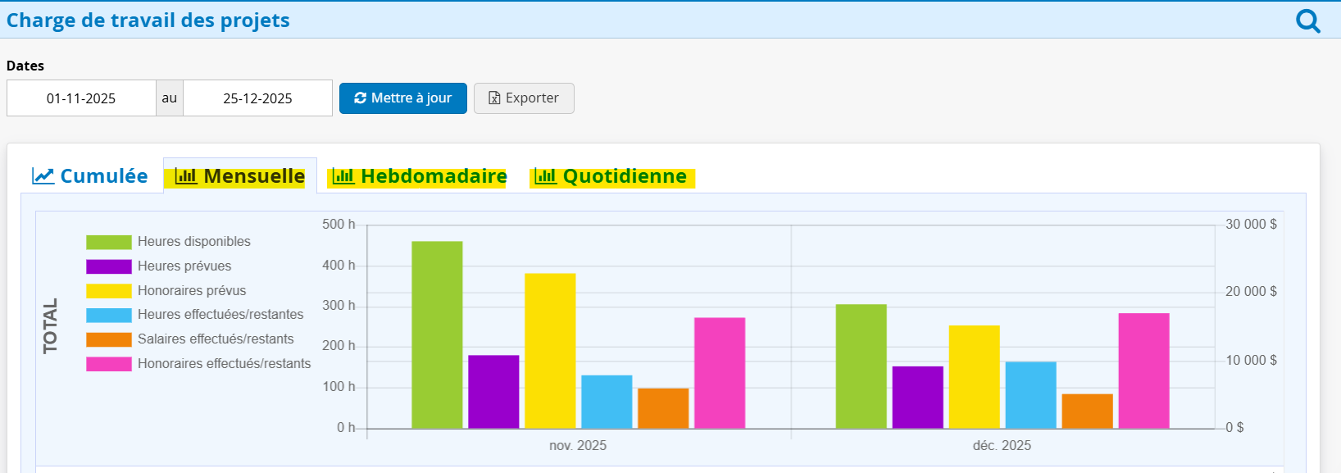Click the Salaires effectués/restants legend label
This screenshot has height=473, width=1341.
pyautogui.click(x=216, y=339)
